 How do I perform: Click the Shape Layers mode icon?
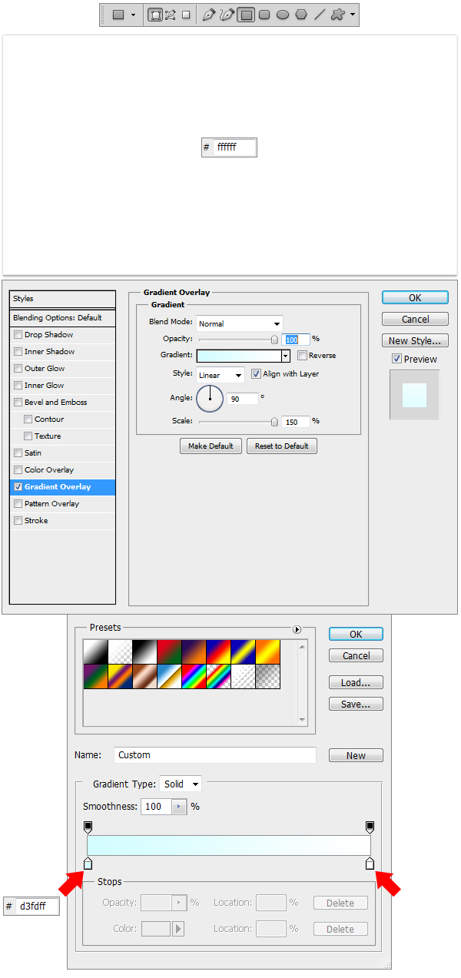click(x=155, y=15)
